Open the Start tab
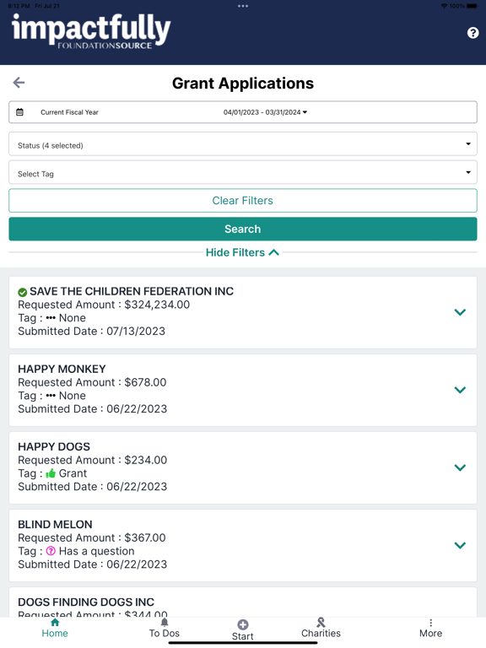Screen dimensions: 486x648 click(x=243, y=630)
